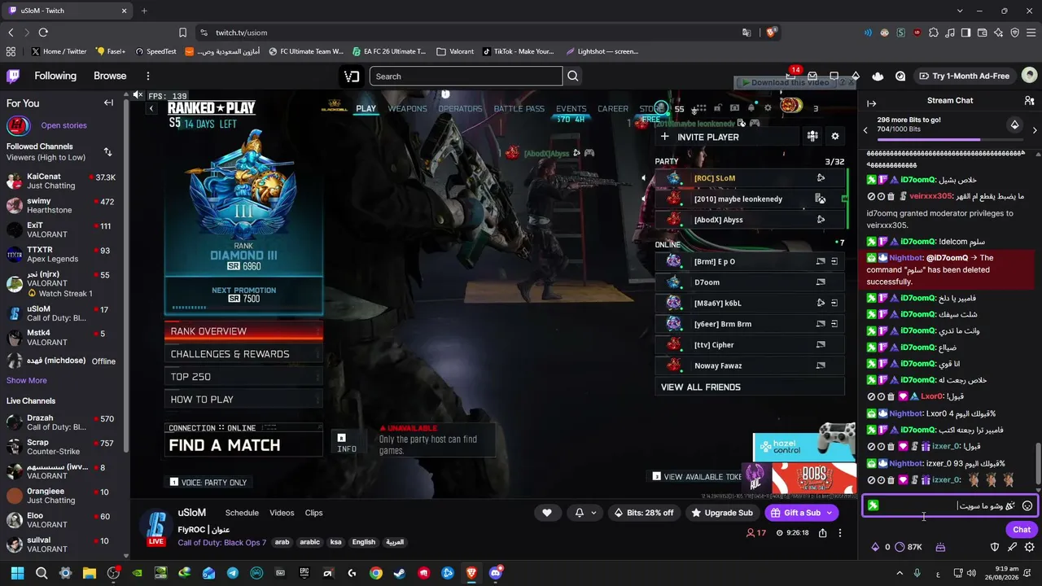Click the translate page icon in address bar

(x=746, y=33)
